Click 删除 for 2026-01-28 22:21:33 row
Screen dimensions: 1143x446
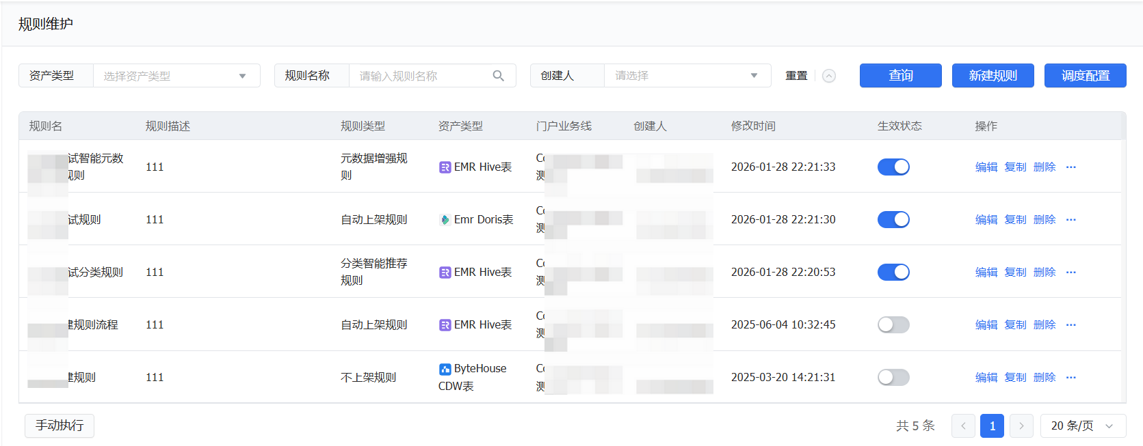(1045, 167)
